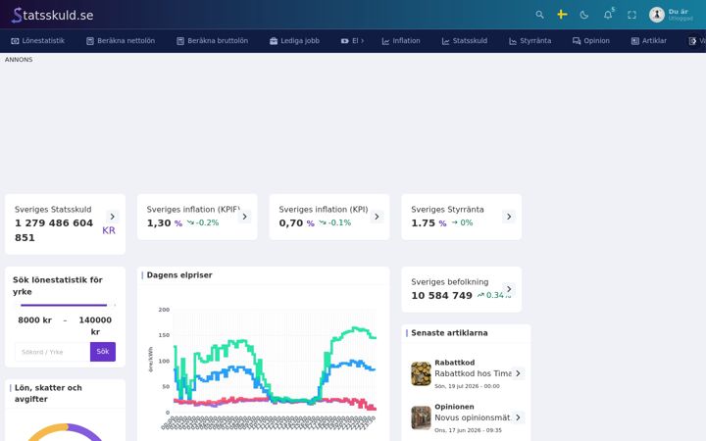Open Opinionen article chevron
The height and width of the screenshot is (441, 706).
click(518, 417)
